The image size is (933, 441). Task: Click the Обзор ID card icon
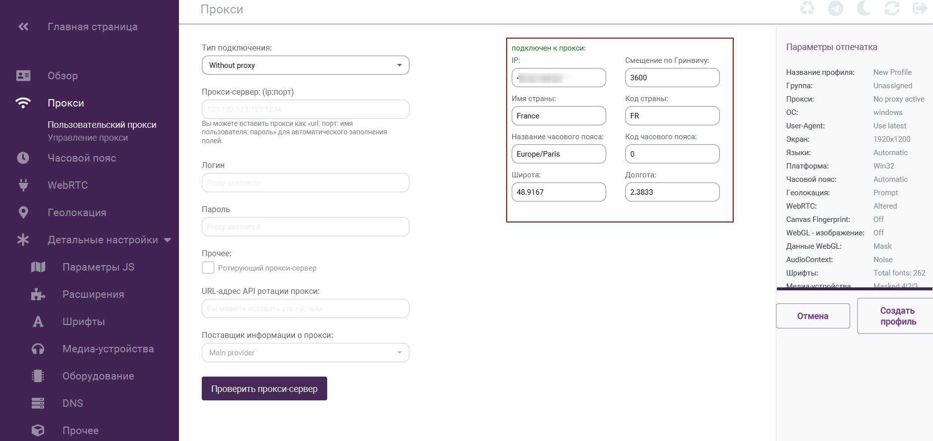pyautogui.click(x=23, y=76)
